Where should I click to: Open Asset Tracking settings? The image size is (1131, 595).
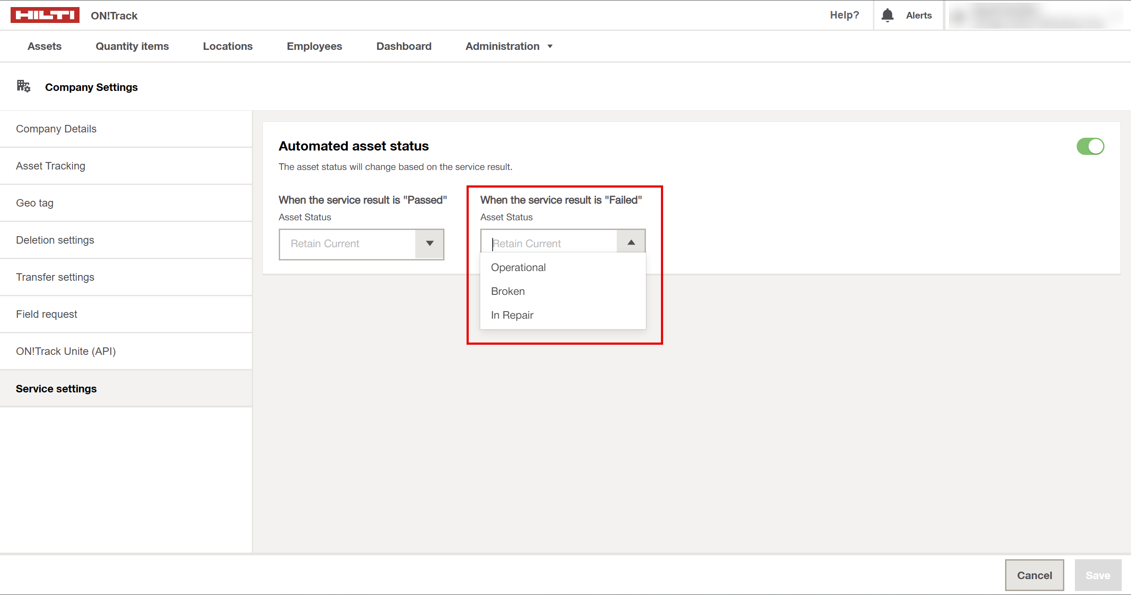click(50, 166)
